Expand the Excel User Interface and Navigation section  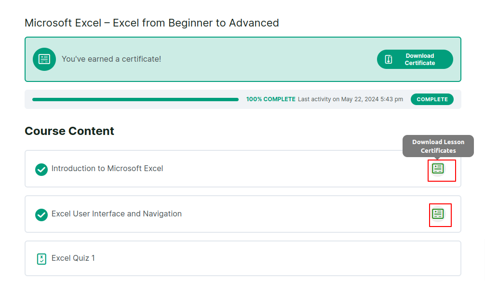pyautogui.click(x=193, y=214)
